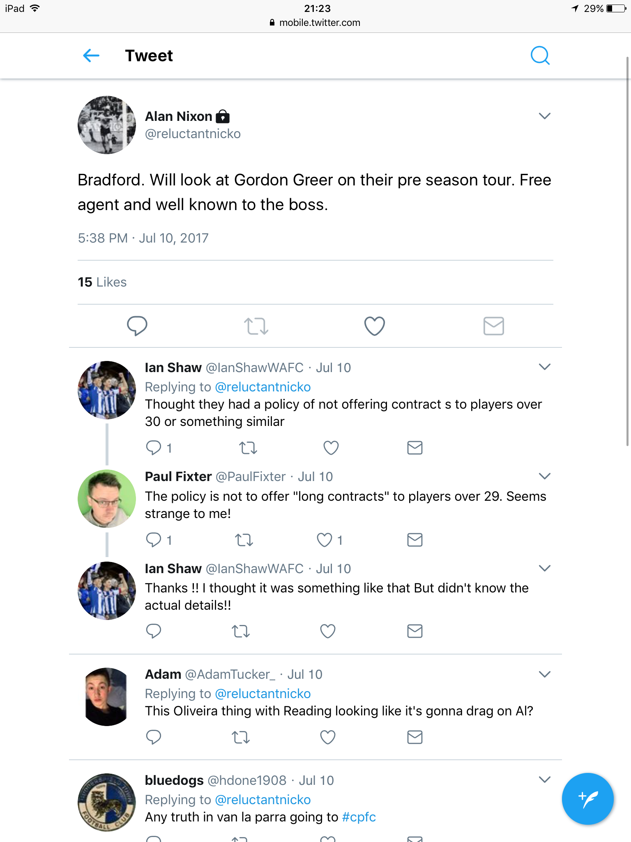Retweet Ian Shaw's thanks reply
The width and height of the screenshot is (631, 842).
(x=241, y=631)
